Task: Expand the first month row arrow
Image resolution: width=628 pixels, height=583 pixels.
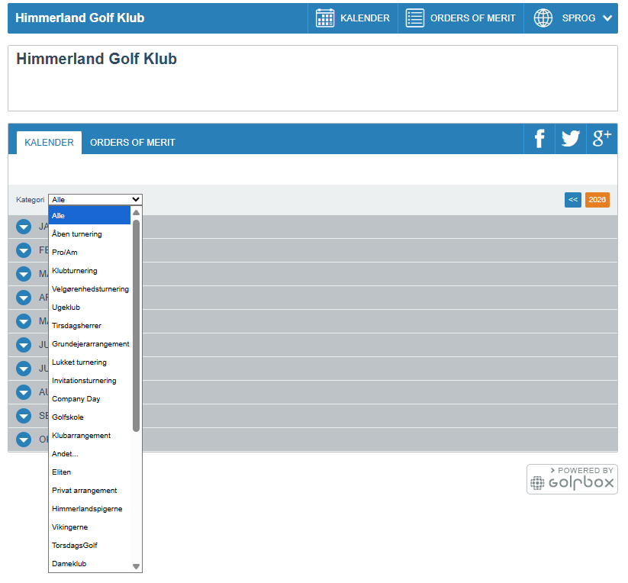Action: click(x=24, y=227)
